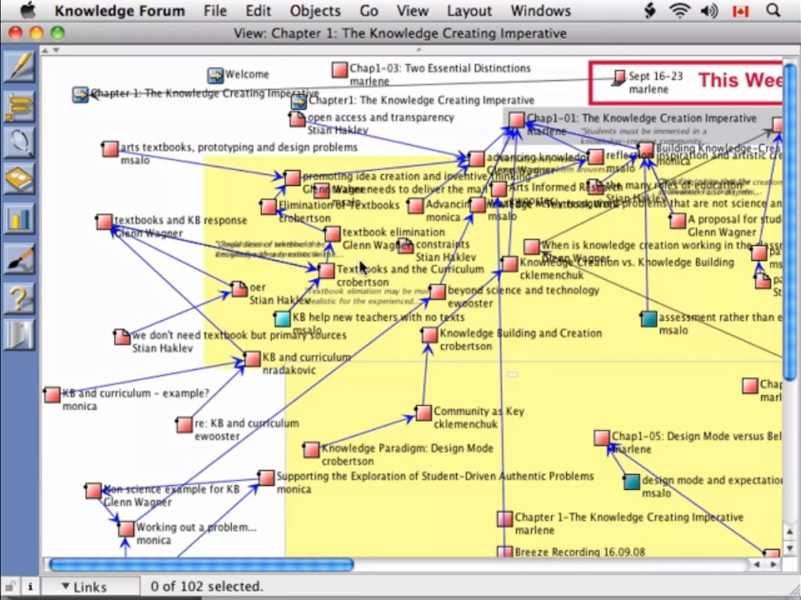Screen dimensions: 801x600
Task: Open the bar chart analytics tool
Action: [20, 218]
